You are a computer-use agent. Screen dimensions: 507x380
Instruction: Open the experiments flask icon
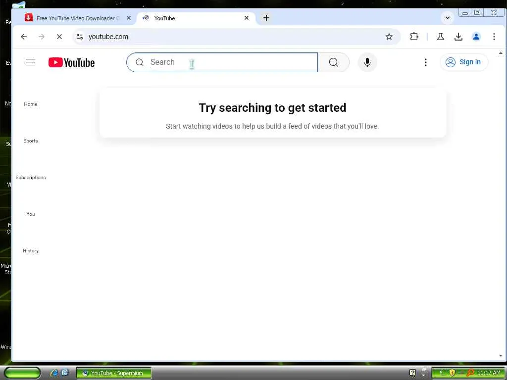pyautogui.click(x=440, y=37)
